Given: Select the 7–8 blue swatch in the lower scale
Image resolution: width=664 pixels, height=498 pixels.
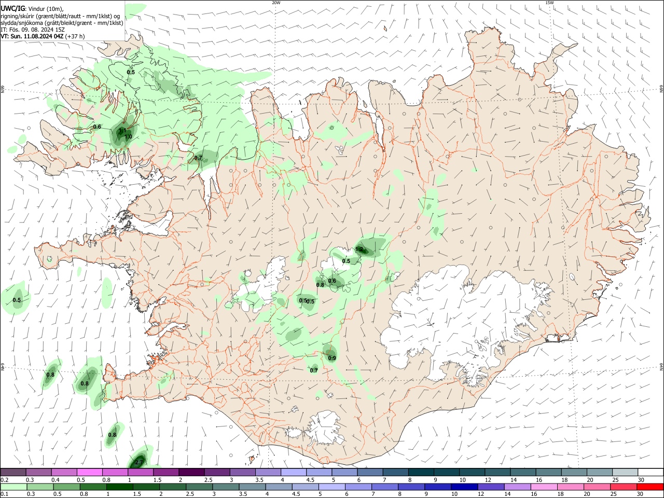Looking at the screenshot, I should pos(385,487).
